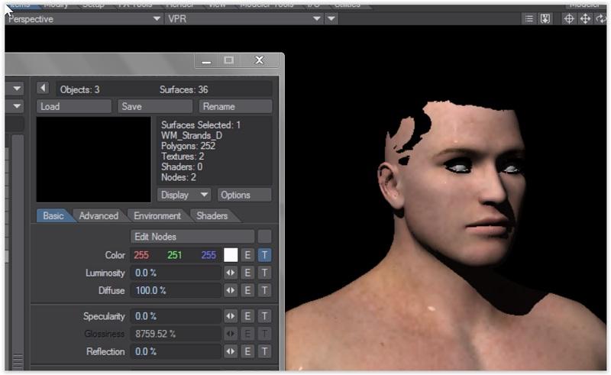611x375 pixels.
Task: Click the viewport list options icon
Action: pyautogui.click(x=529, y=18)
